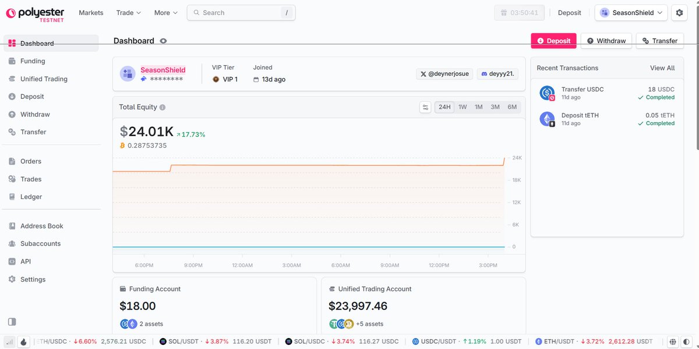Click the signal bars icon in the ticker bar
The image size is (699, 349).
(x=9, y=342)
